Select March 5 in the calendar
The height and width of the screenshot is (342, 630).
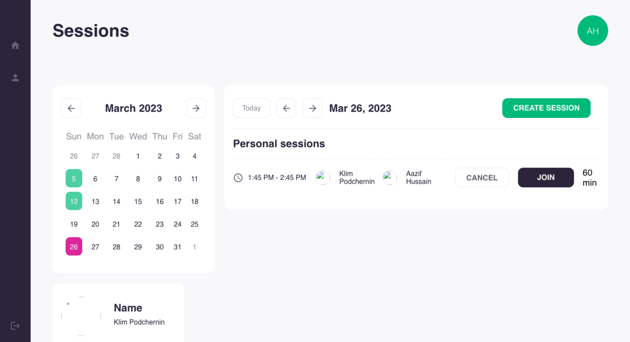click(74, 178)
